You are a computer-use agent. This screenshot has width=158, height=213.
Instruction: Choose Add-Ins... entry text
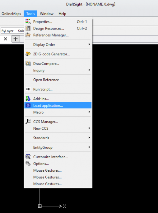click(x=41, y=99)
